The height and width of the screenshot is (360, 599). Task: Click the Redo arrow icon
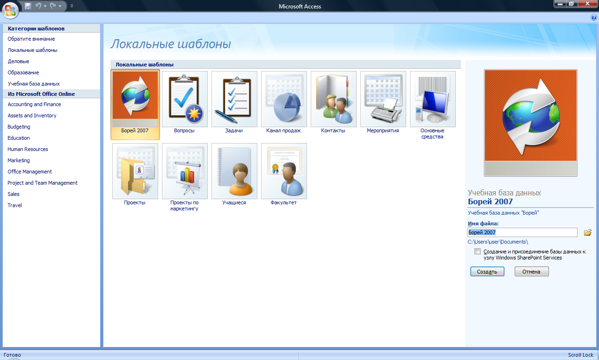coord(53,6)
